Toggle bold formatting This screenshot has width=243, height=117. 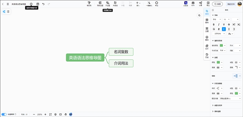pyautogui.click(x=214, y=25)
